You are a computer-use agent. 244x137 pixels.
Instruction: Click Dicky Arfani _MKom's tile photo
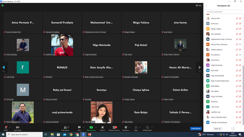tap(180, 45)
